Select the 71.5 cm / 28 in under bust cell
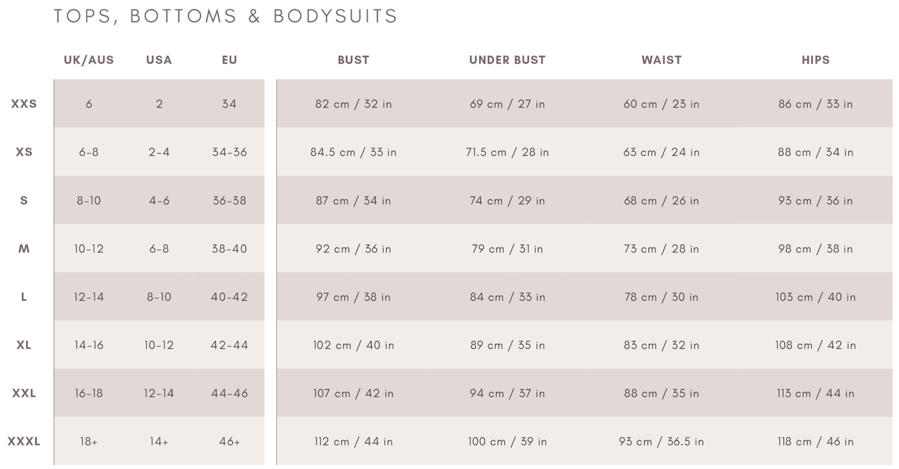This screenshot has width=899, height=469. (507, 152)
